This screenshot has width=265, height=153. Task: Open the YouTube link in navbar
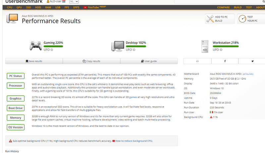coord(95,7)
